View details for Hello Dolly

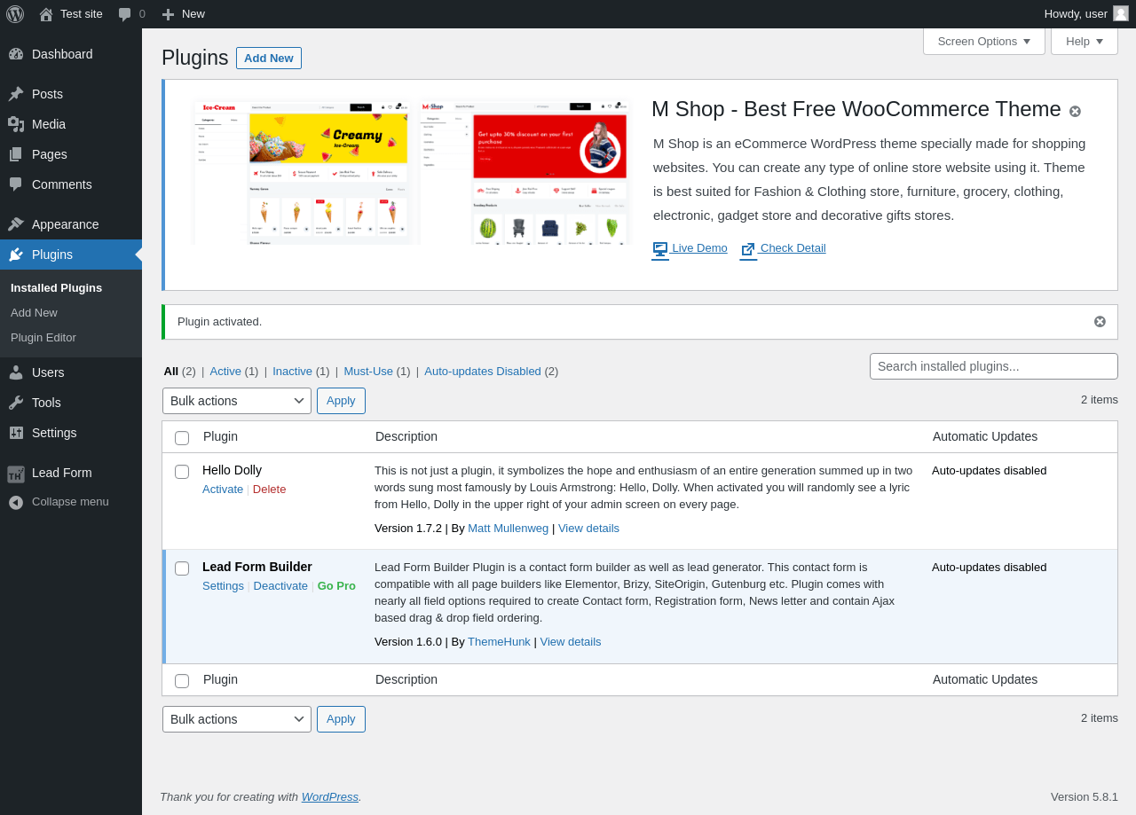588,529
